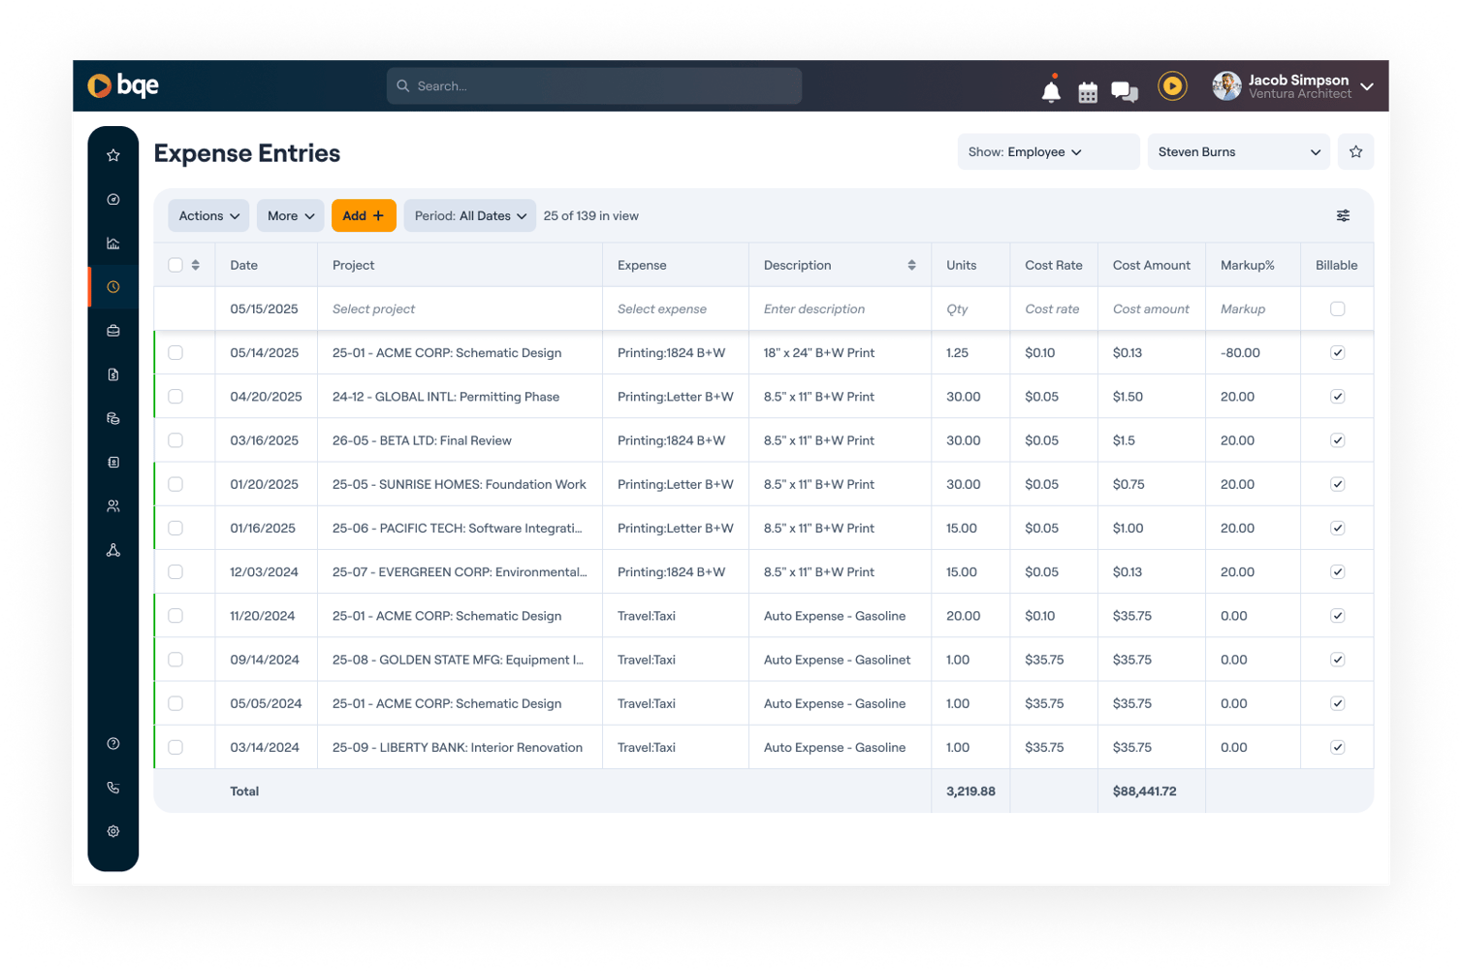Click the Add button

364,215
